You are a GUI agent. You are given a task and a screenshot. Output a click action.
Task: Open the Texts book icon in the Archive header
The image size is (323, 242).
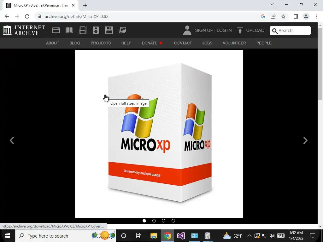(69, 30)
